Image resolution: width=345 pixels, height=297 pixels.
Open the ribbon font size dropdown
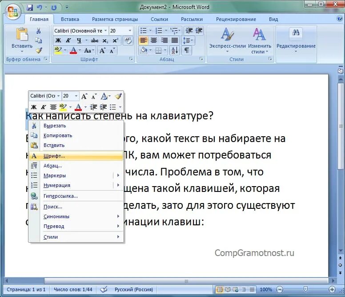pyautogui.click(x=130, y=31)
